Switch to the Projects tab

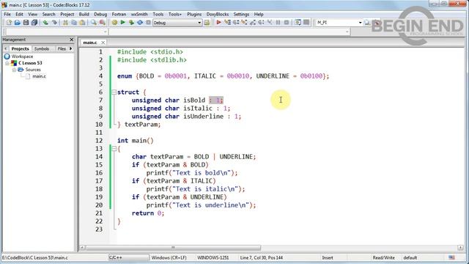tap(20, 48)
